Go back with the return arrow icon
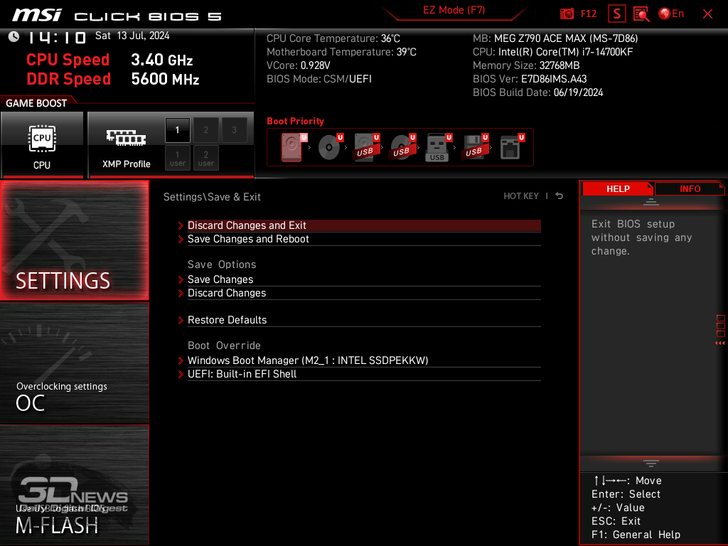 tap(559, 196)
